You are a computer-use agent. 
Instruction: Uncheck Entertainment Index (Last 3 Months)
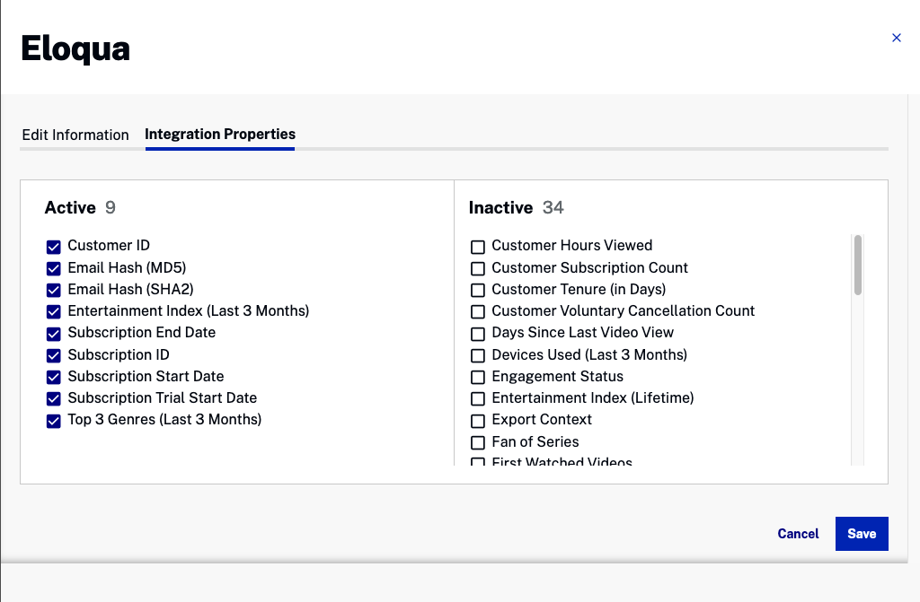click(x=54, y=311)
